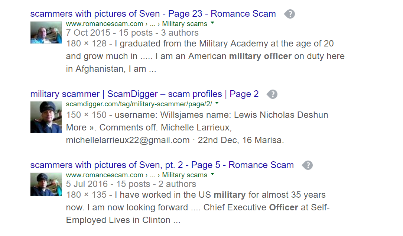The height and width of the screenshot is (236, 403).
Task: Open thumbnail image of the ScamDigger result
Action: click(x=46, y=117)
